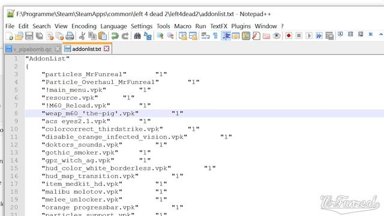Play back the recorded macro
This screenshot has width=384, height=216.
309,36
